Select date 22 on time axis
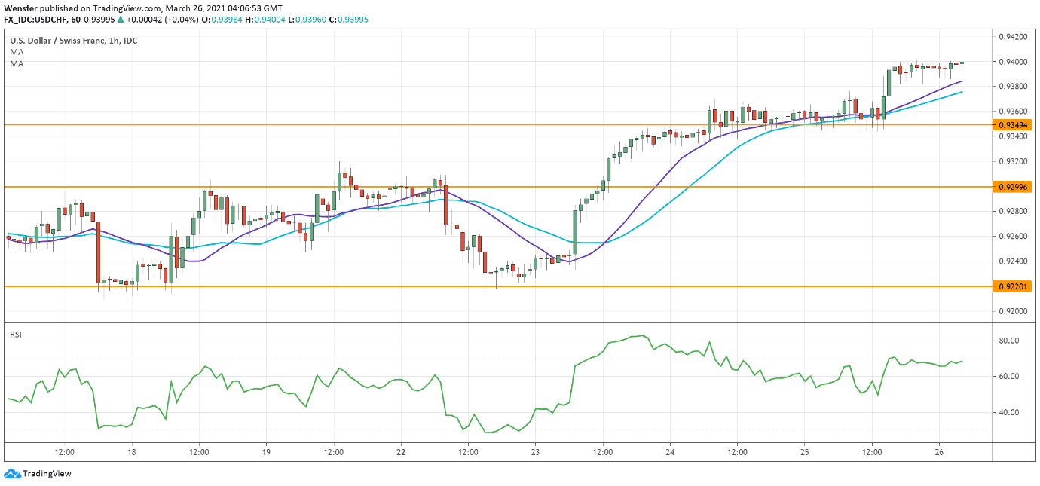This screenshot has height=486, width=1040. point(401,452)
